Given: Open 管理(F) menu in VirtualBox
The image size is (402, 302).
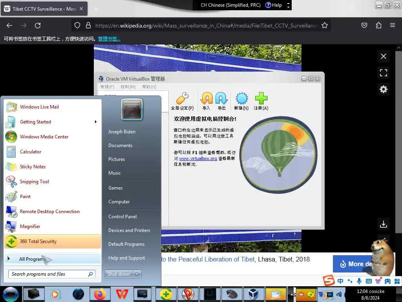Looking at the screenshot, I should click(x=107, y=87).
